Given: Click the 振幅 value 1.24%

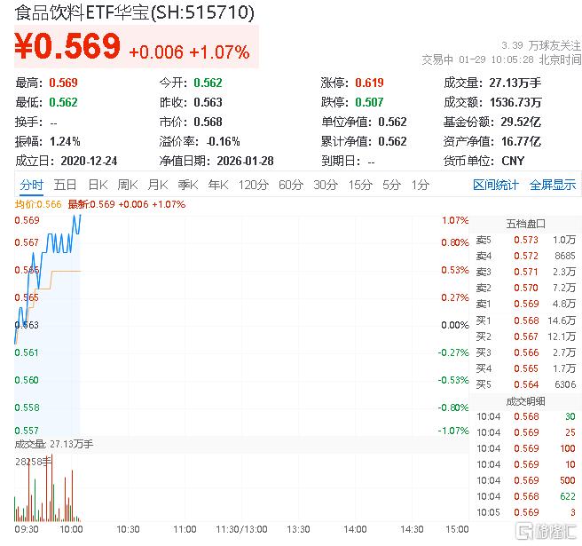Looking at the screenshot, I should (65, 141).
